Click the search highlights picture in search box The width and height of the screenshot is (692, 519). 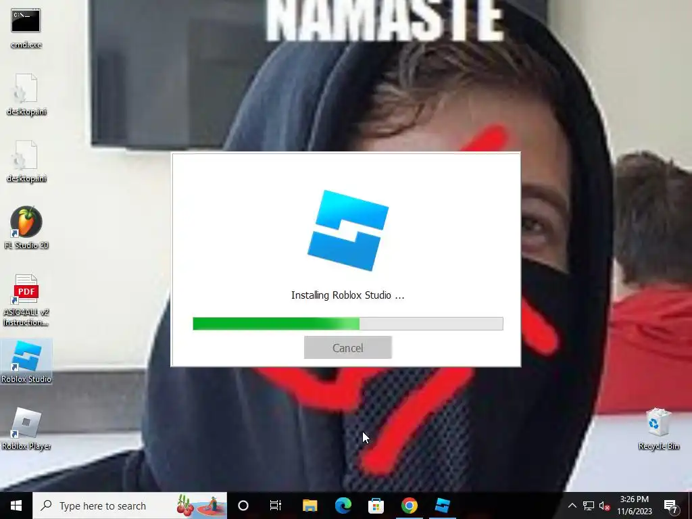click(x=201, y=505)
